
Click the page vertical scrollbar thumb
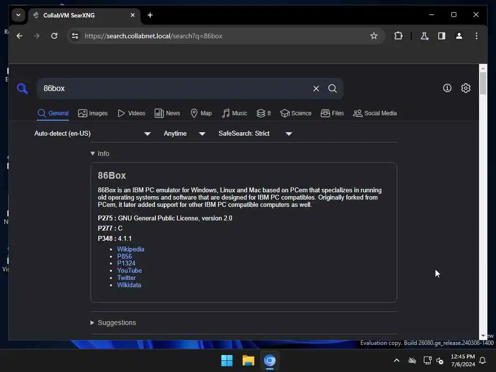coord(483,83)
